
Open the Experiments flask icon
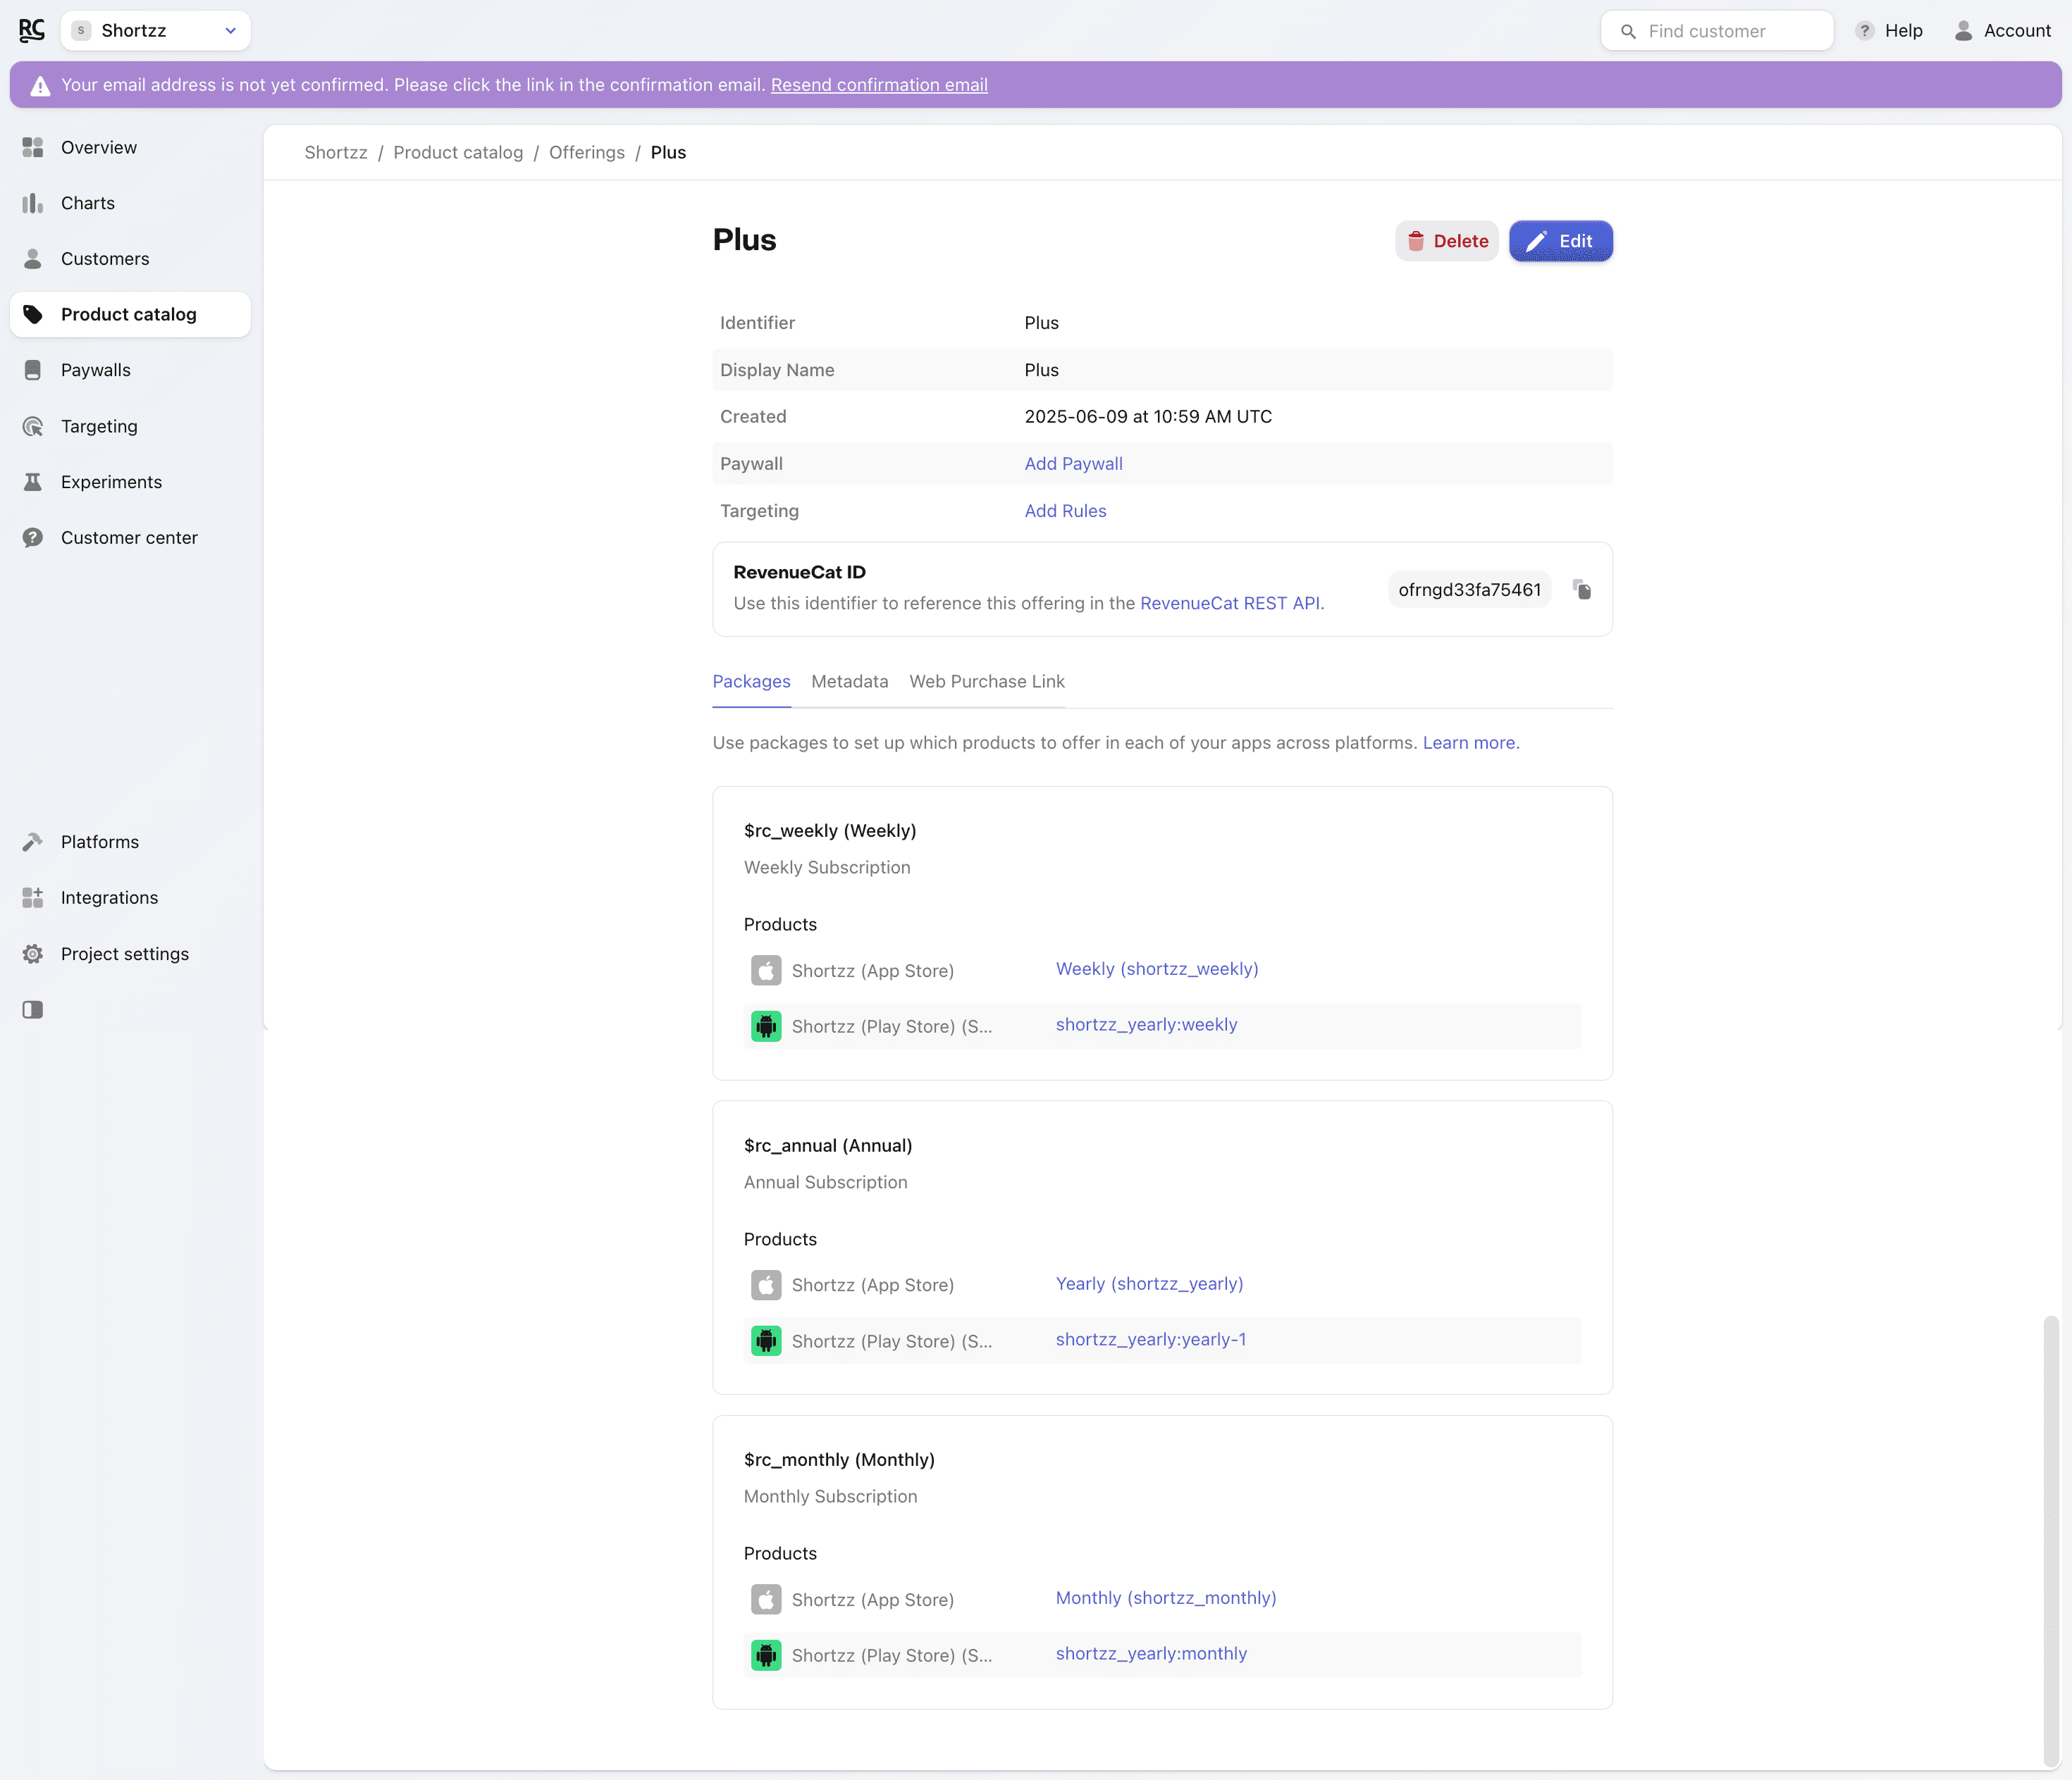[x=33, y=482]
